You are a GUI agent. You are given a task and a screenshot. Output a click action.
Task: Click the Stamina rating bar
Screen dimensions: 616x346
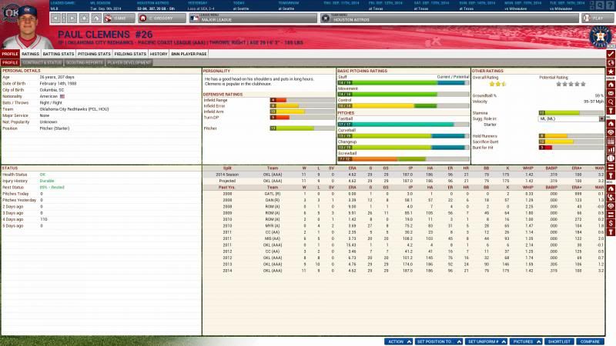tap(571, 112)
